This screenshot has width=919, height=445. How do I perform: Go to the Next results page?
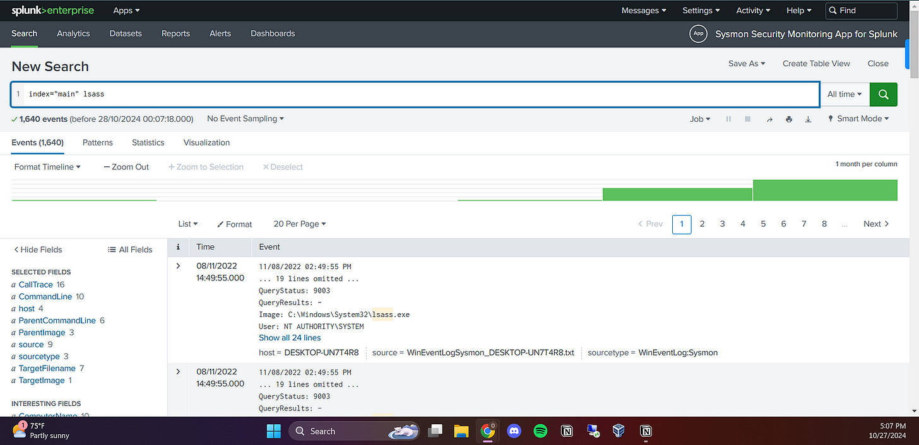(x=877, y=224)
